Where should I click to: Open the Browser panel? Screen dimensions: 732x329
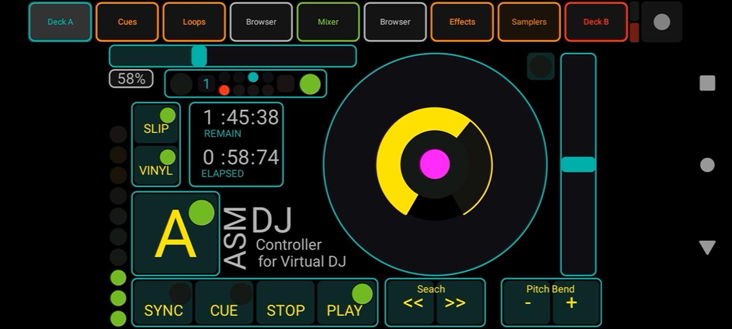click(x=261, y=21)
